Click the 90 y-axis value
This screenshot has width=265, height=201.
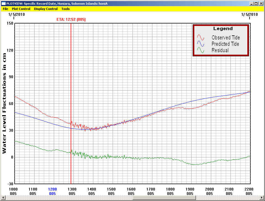click(x=11, y=77)
